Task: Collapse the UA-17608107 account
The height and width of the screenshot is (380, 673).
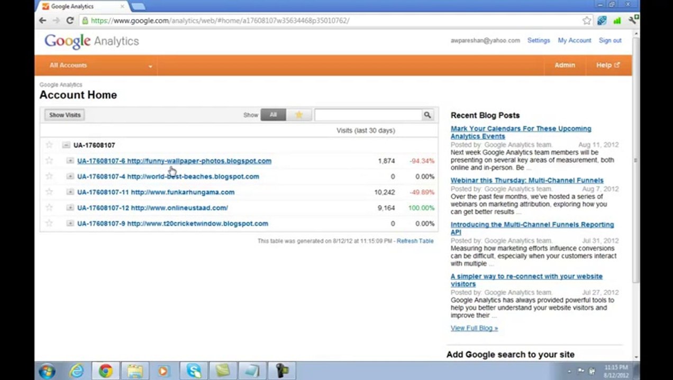Action: (x=66, y=145)
